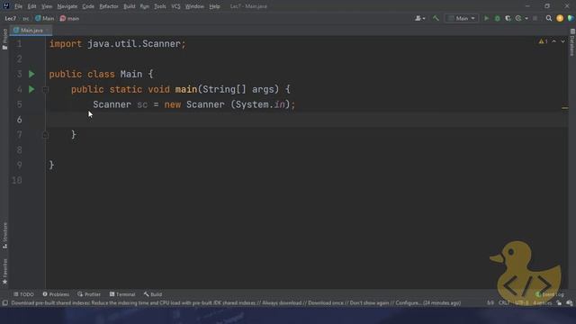The image size is (576, 324).
Task: Toggle tool window bars icon at bottom-left corner
Action: 4,303
